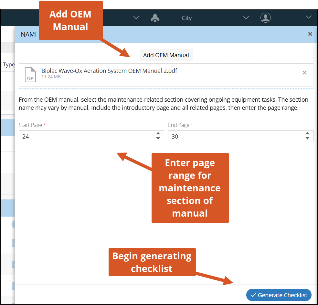Focus the End Page number field

point(236,136)
